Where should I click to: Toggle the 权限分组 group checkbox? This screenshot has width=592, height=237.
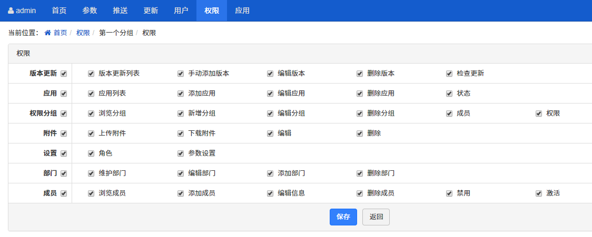tap(64, 114)
